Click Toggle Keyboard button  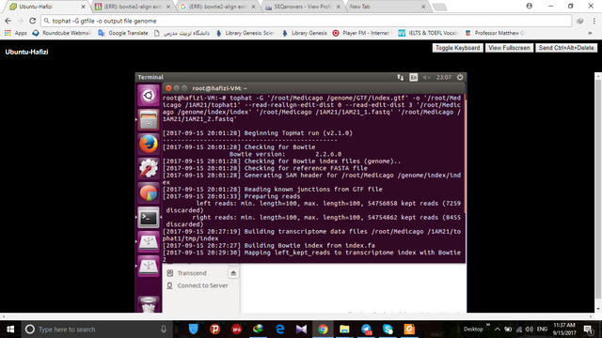pos(457,48)
